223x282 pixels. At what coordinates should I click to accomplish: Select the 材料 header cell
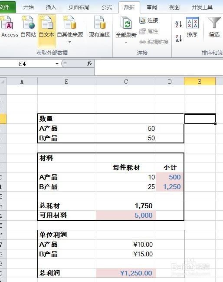pos(67,158)
